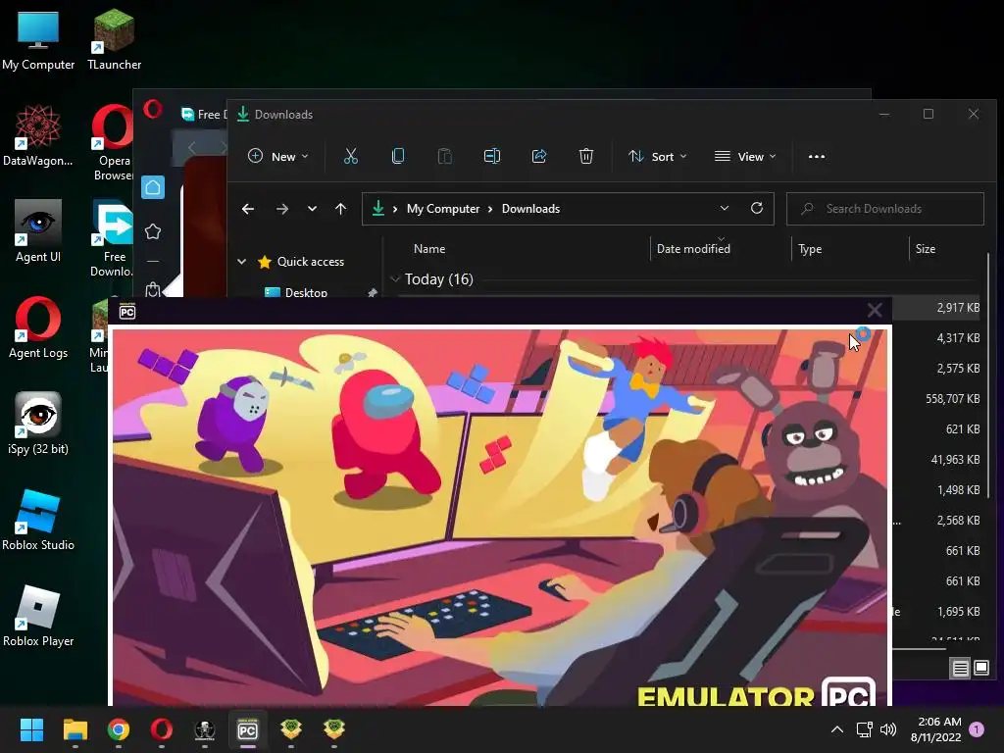Sort by Name column header
This screenshot has width=1004, height=753.
tap(429, 249)
